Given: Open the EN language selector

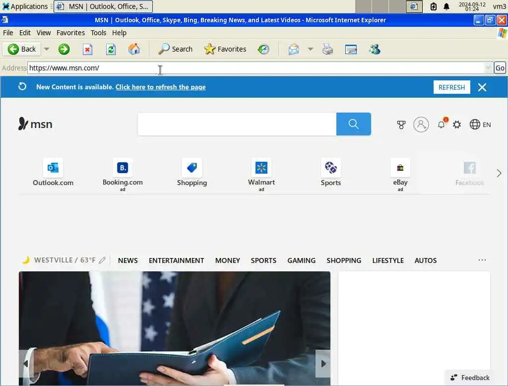Looking at the screenshot, I should click(480, 125).
